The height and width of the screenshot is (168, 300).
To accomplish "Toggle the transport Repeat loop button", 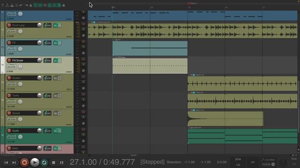I will [x=44, y=162].
